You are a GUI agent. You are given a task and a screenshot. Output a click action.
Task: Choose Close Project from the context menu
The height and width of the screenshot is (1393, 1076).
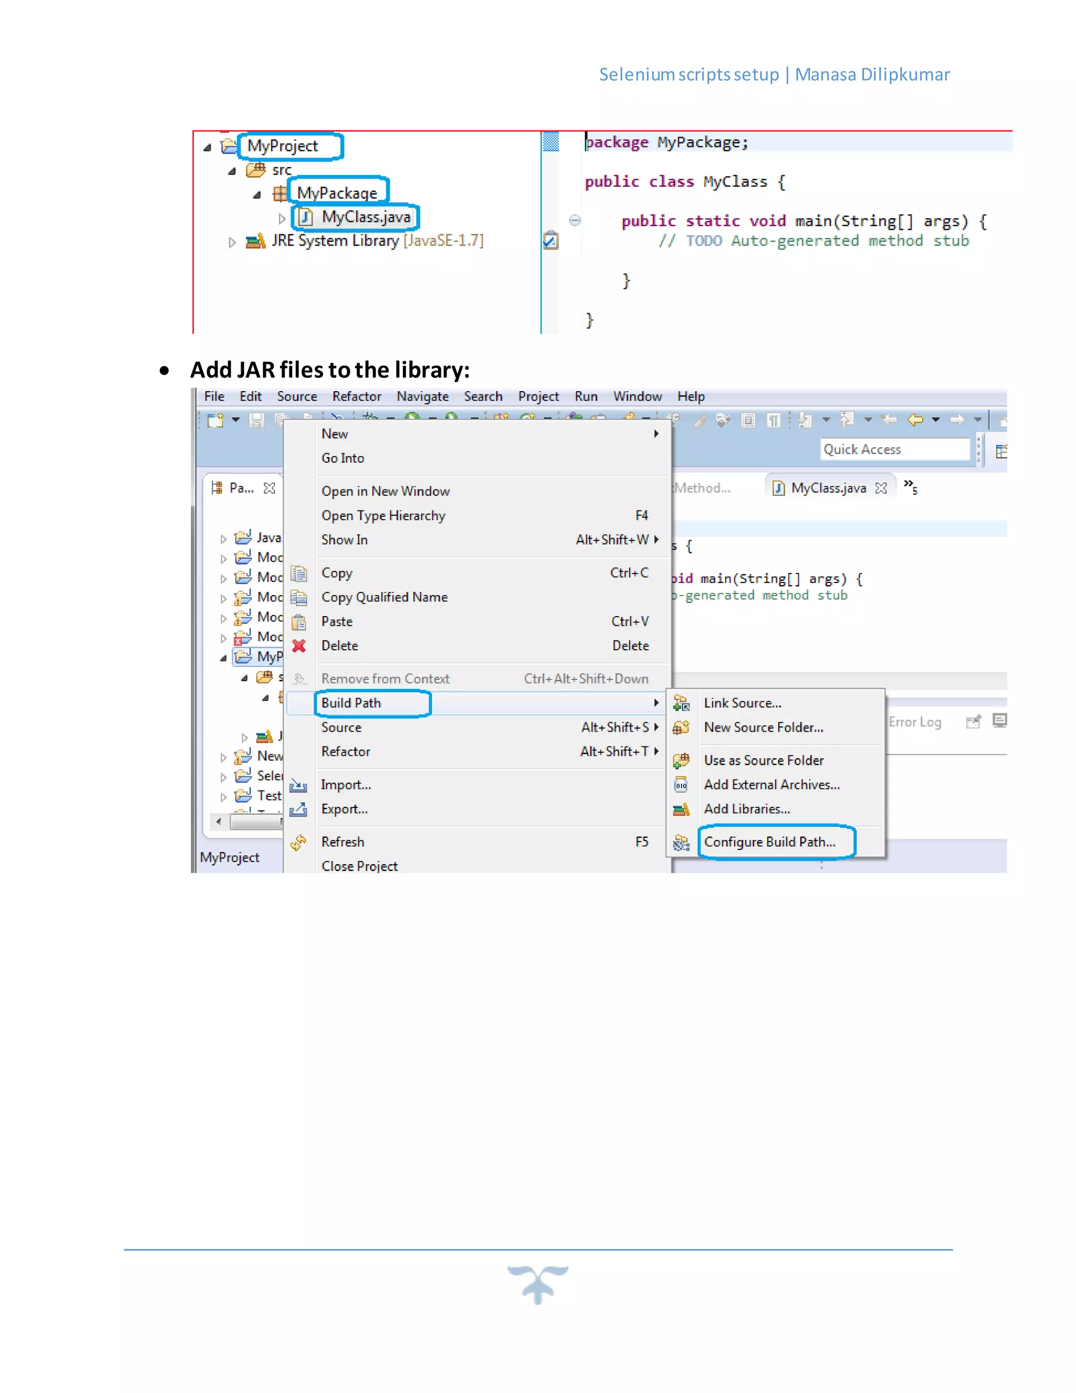[478, 866]
